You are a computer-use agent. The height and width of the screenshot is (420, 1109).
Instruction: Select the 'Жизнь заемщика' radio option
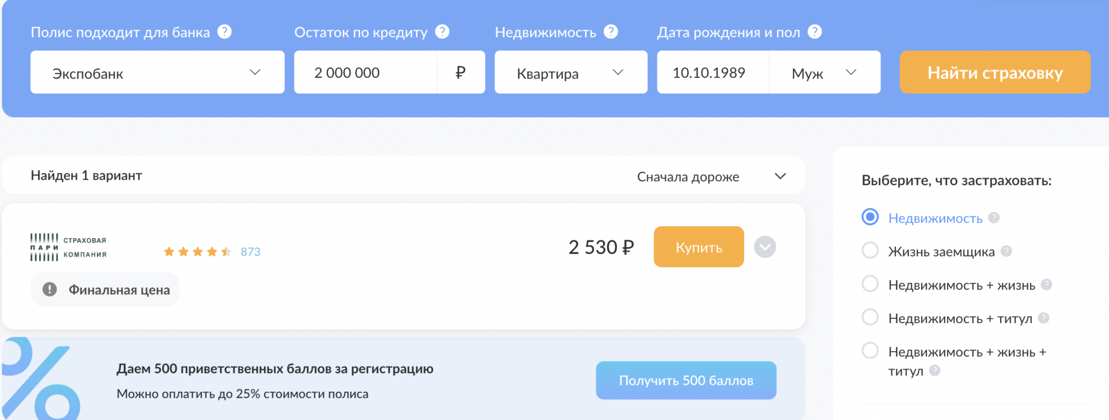[x=870, y=251]
